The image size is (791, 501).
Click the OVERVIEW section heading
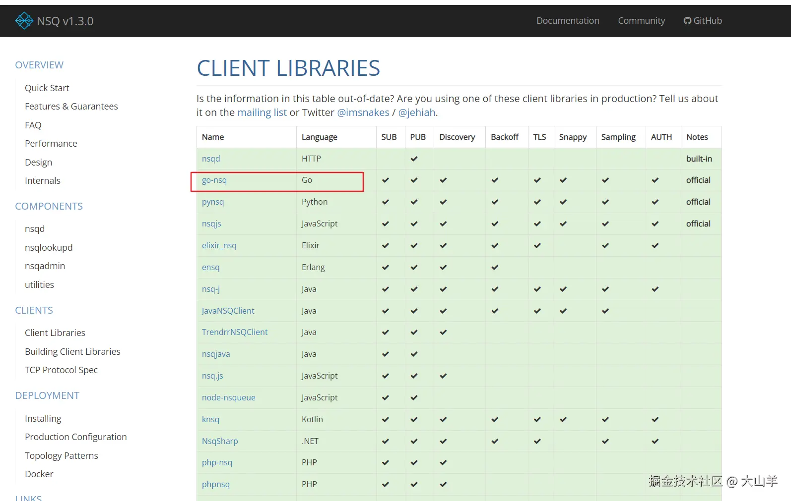click(39, 65)
